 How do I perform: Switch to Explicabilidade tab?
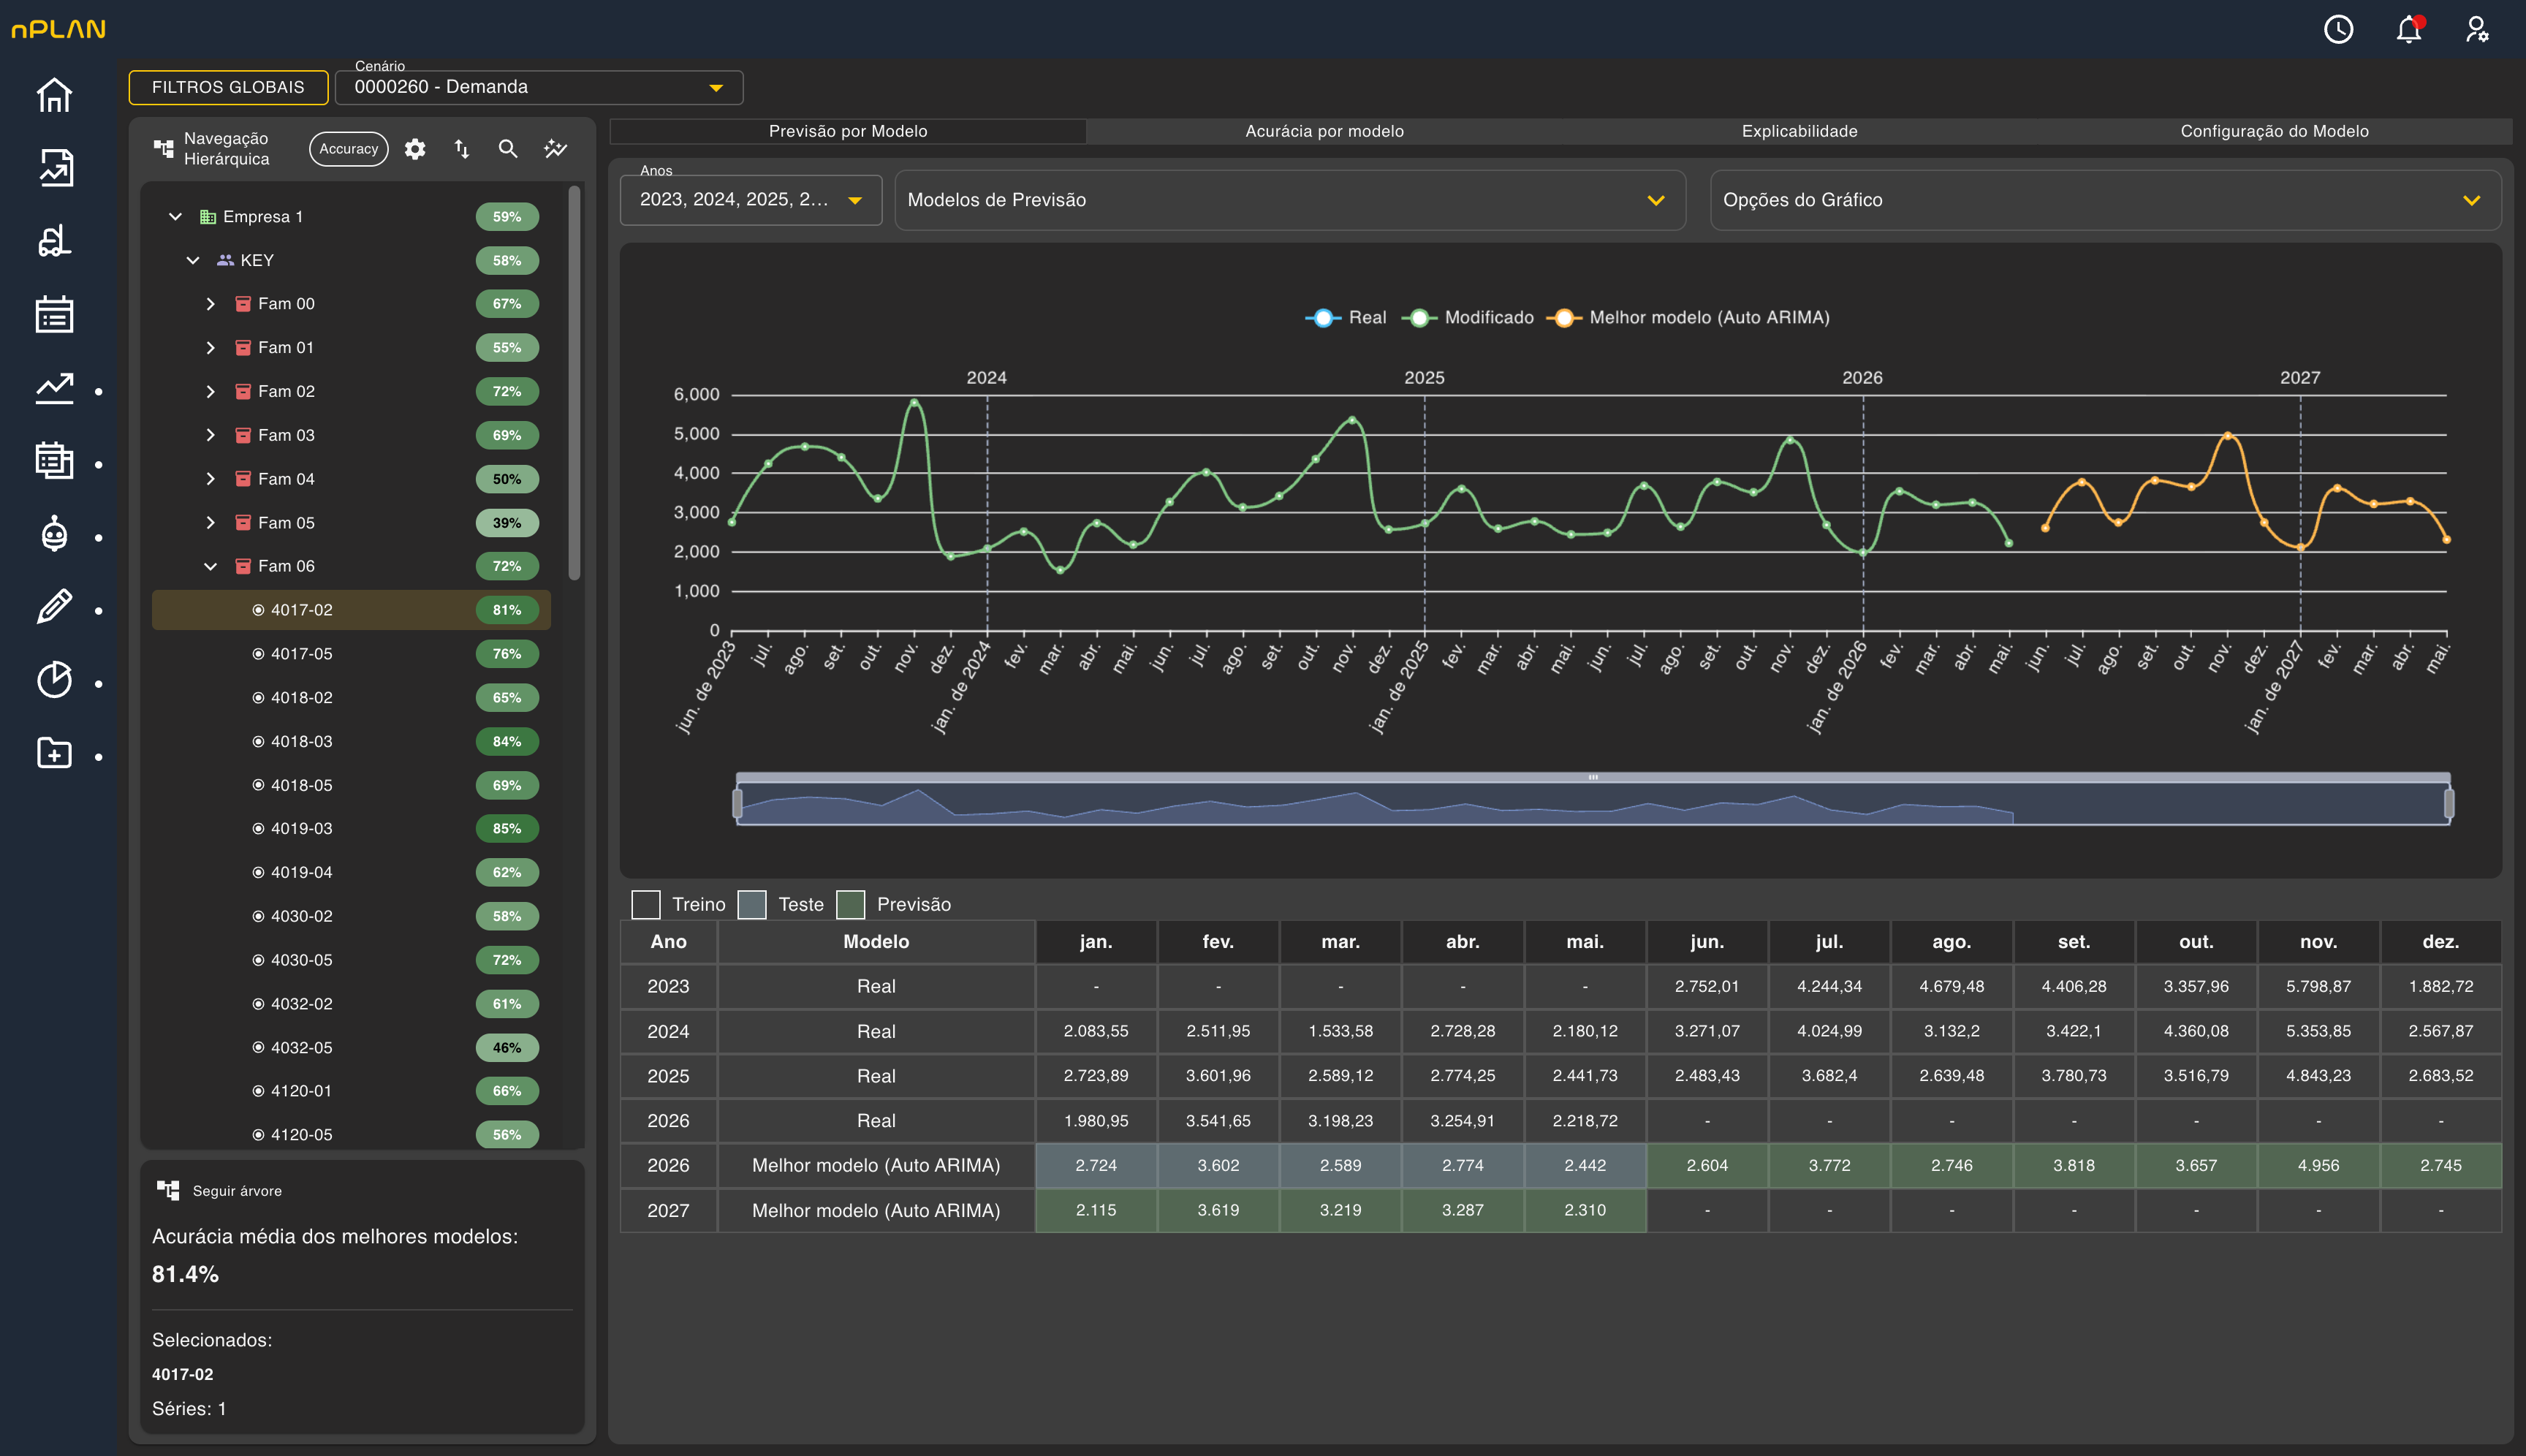click(x=1799, y=131)
